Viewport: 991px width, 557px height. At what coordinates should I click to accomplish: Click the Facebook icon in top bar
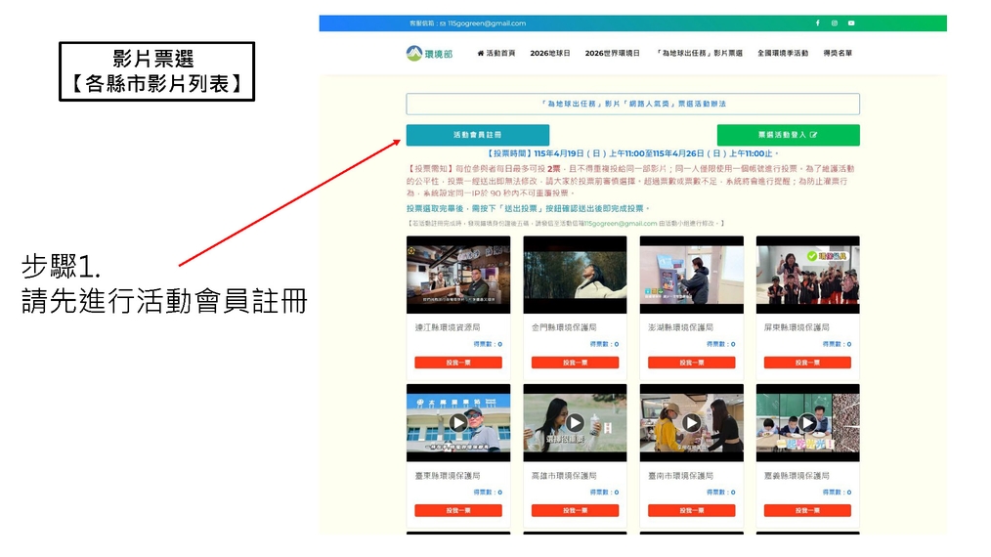click(818, 23)
